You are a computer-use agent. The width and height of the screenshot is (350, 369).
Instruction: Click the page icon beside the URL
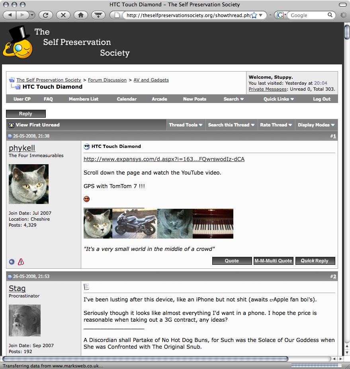pos(117,15)
